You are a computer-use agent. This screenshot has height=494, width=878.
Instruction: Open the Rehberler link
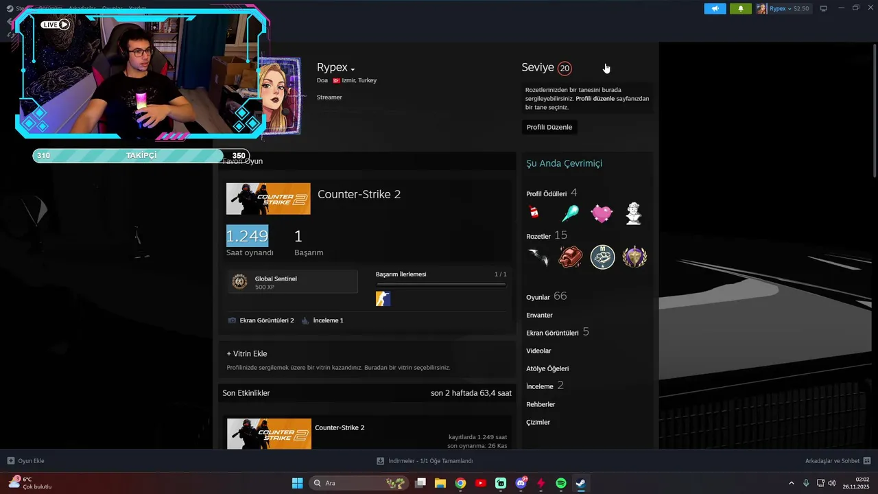pos(541,404)
